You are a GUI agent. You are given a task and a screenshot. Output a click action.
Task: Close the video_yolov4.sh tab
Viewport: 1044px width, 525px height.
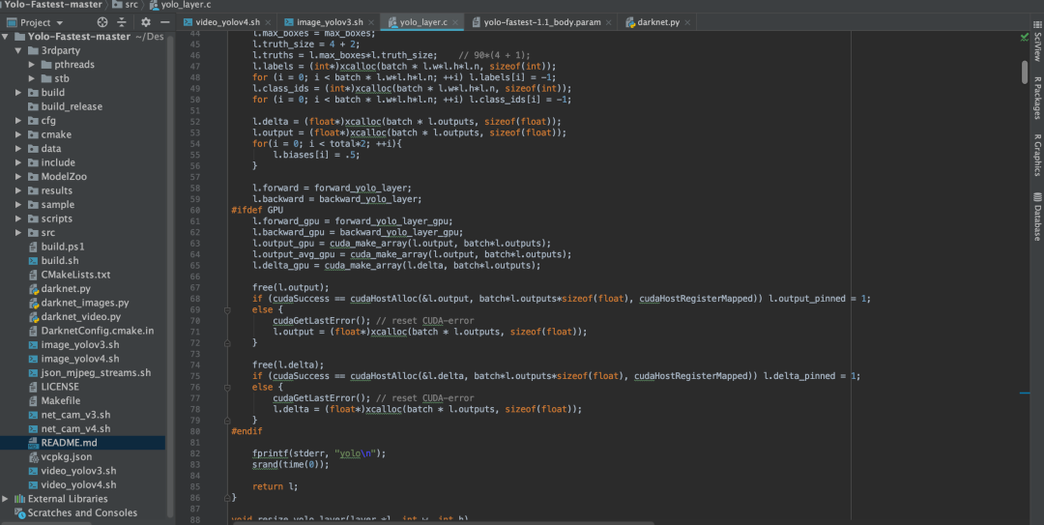click(269, 22)
